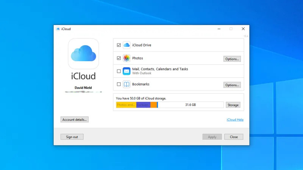Open Bookmarks Options button
Image resolution: width=303 pixels, height=170 pixels.
[232, 85]
